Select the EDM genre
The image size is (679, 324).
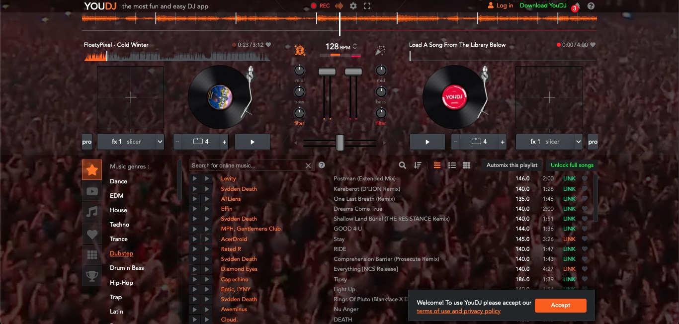117,196
